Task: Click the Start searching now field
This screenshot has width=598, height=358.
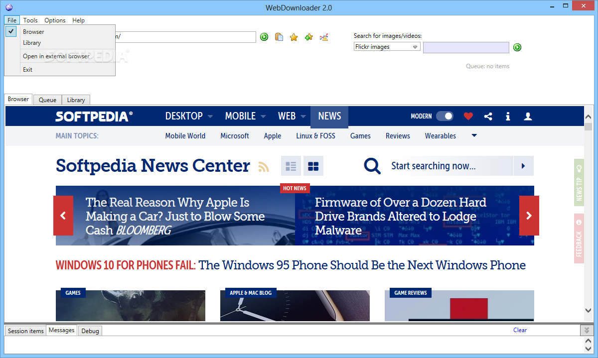Action: (x=448, y=166)
